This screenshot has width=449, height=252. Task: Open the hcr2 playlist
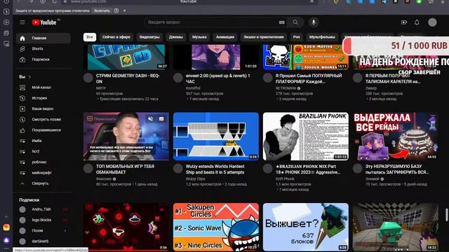pyautogui.click(x=43, y=151)
